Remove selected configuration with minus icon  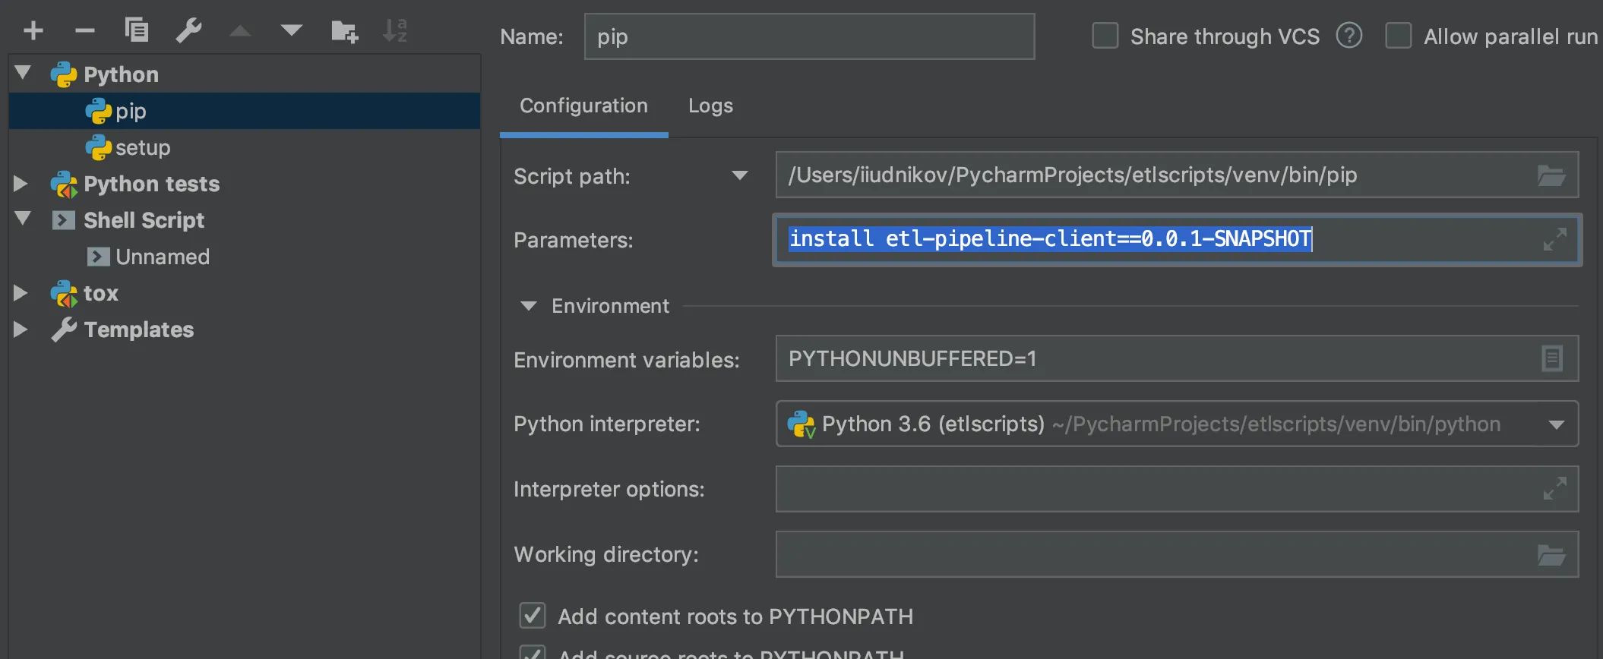point(85,31)
